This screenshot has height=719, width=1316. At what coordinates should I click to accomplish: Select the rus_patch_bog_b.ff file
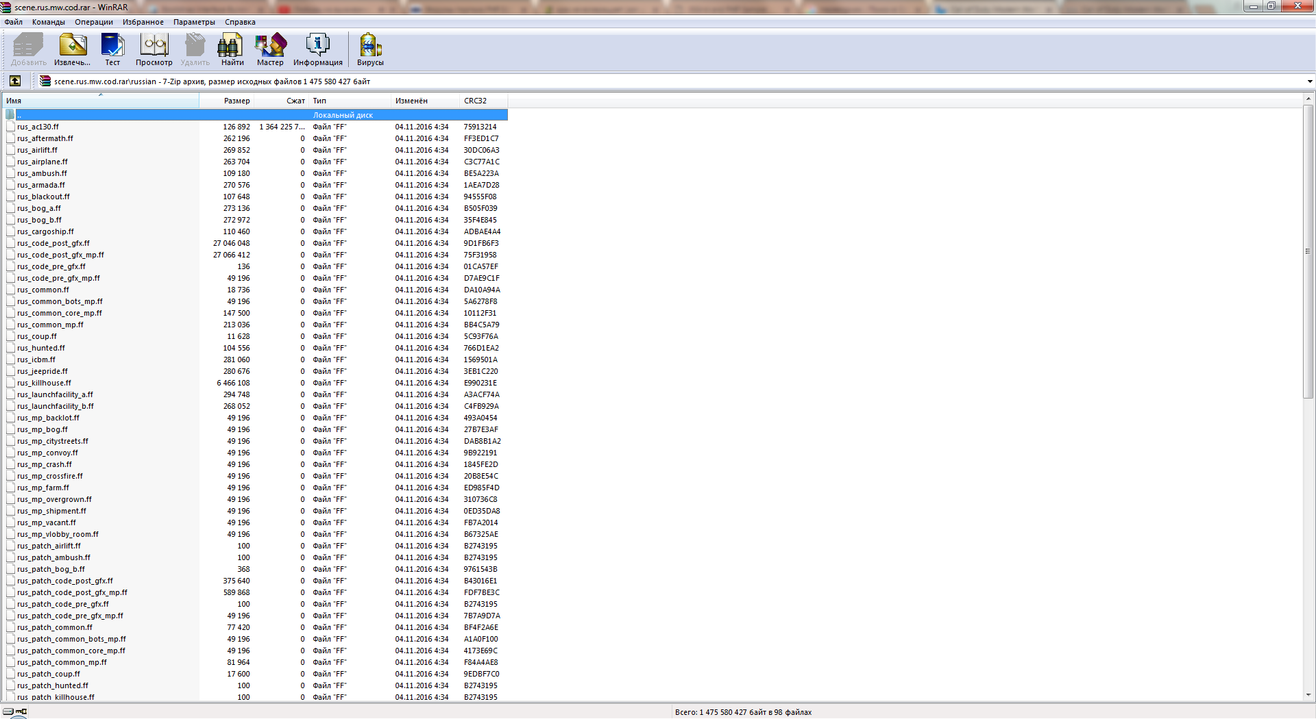(51, 569)
